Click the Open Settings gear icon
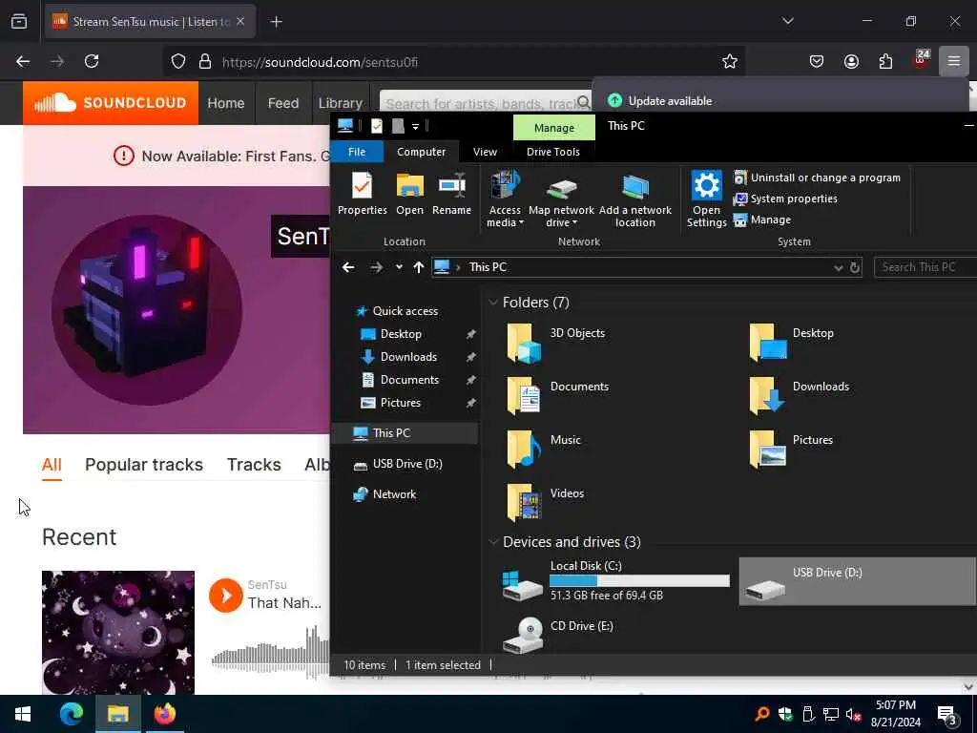The width and height of the screenshot is (977, 733). coord(707,199)
